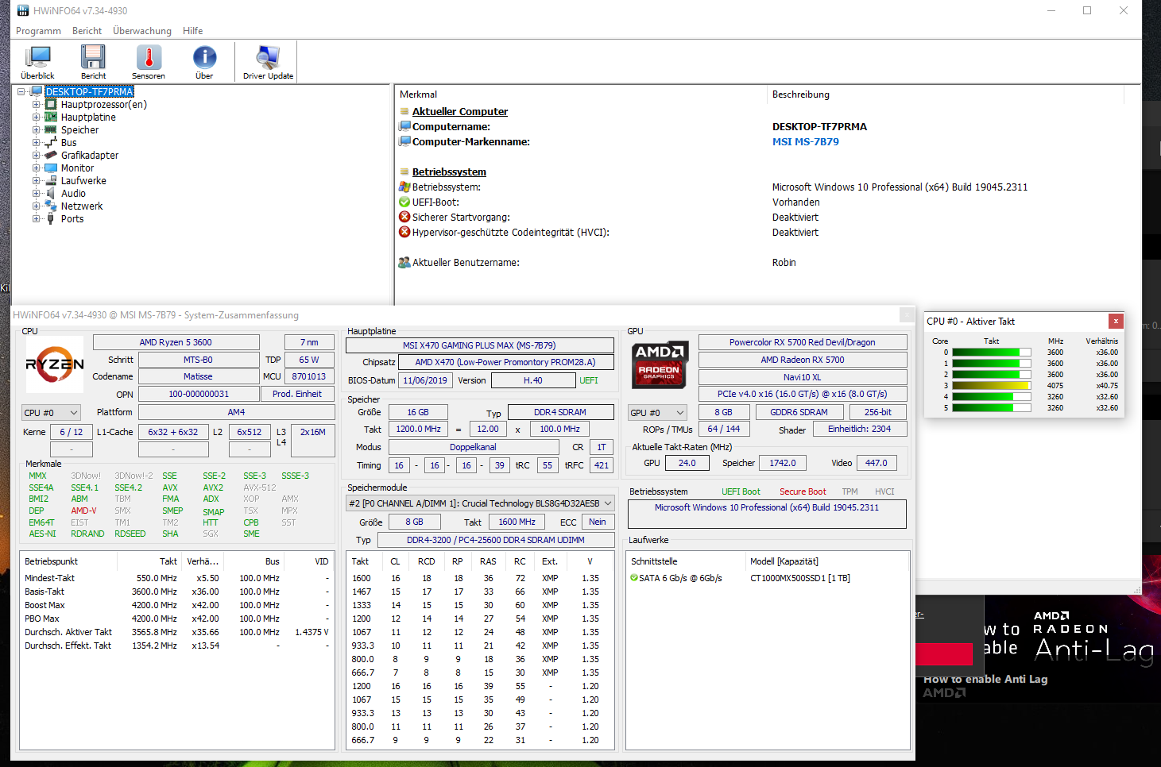This screenshot has height=767, width=1161.
Task: Click the AMD Radeon Graphics logo
Action: (x=659, y=364)
